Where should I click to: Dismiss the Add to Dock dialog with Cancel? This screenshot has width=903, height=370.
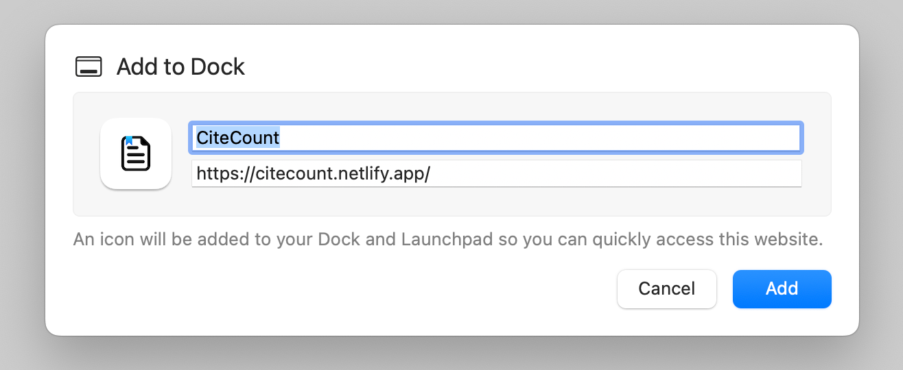(x=666, y=288)
